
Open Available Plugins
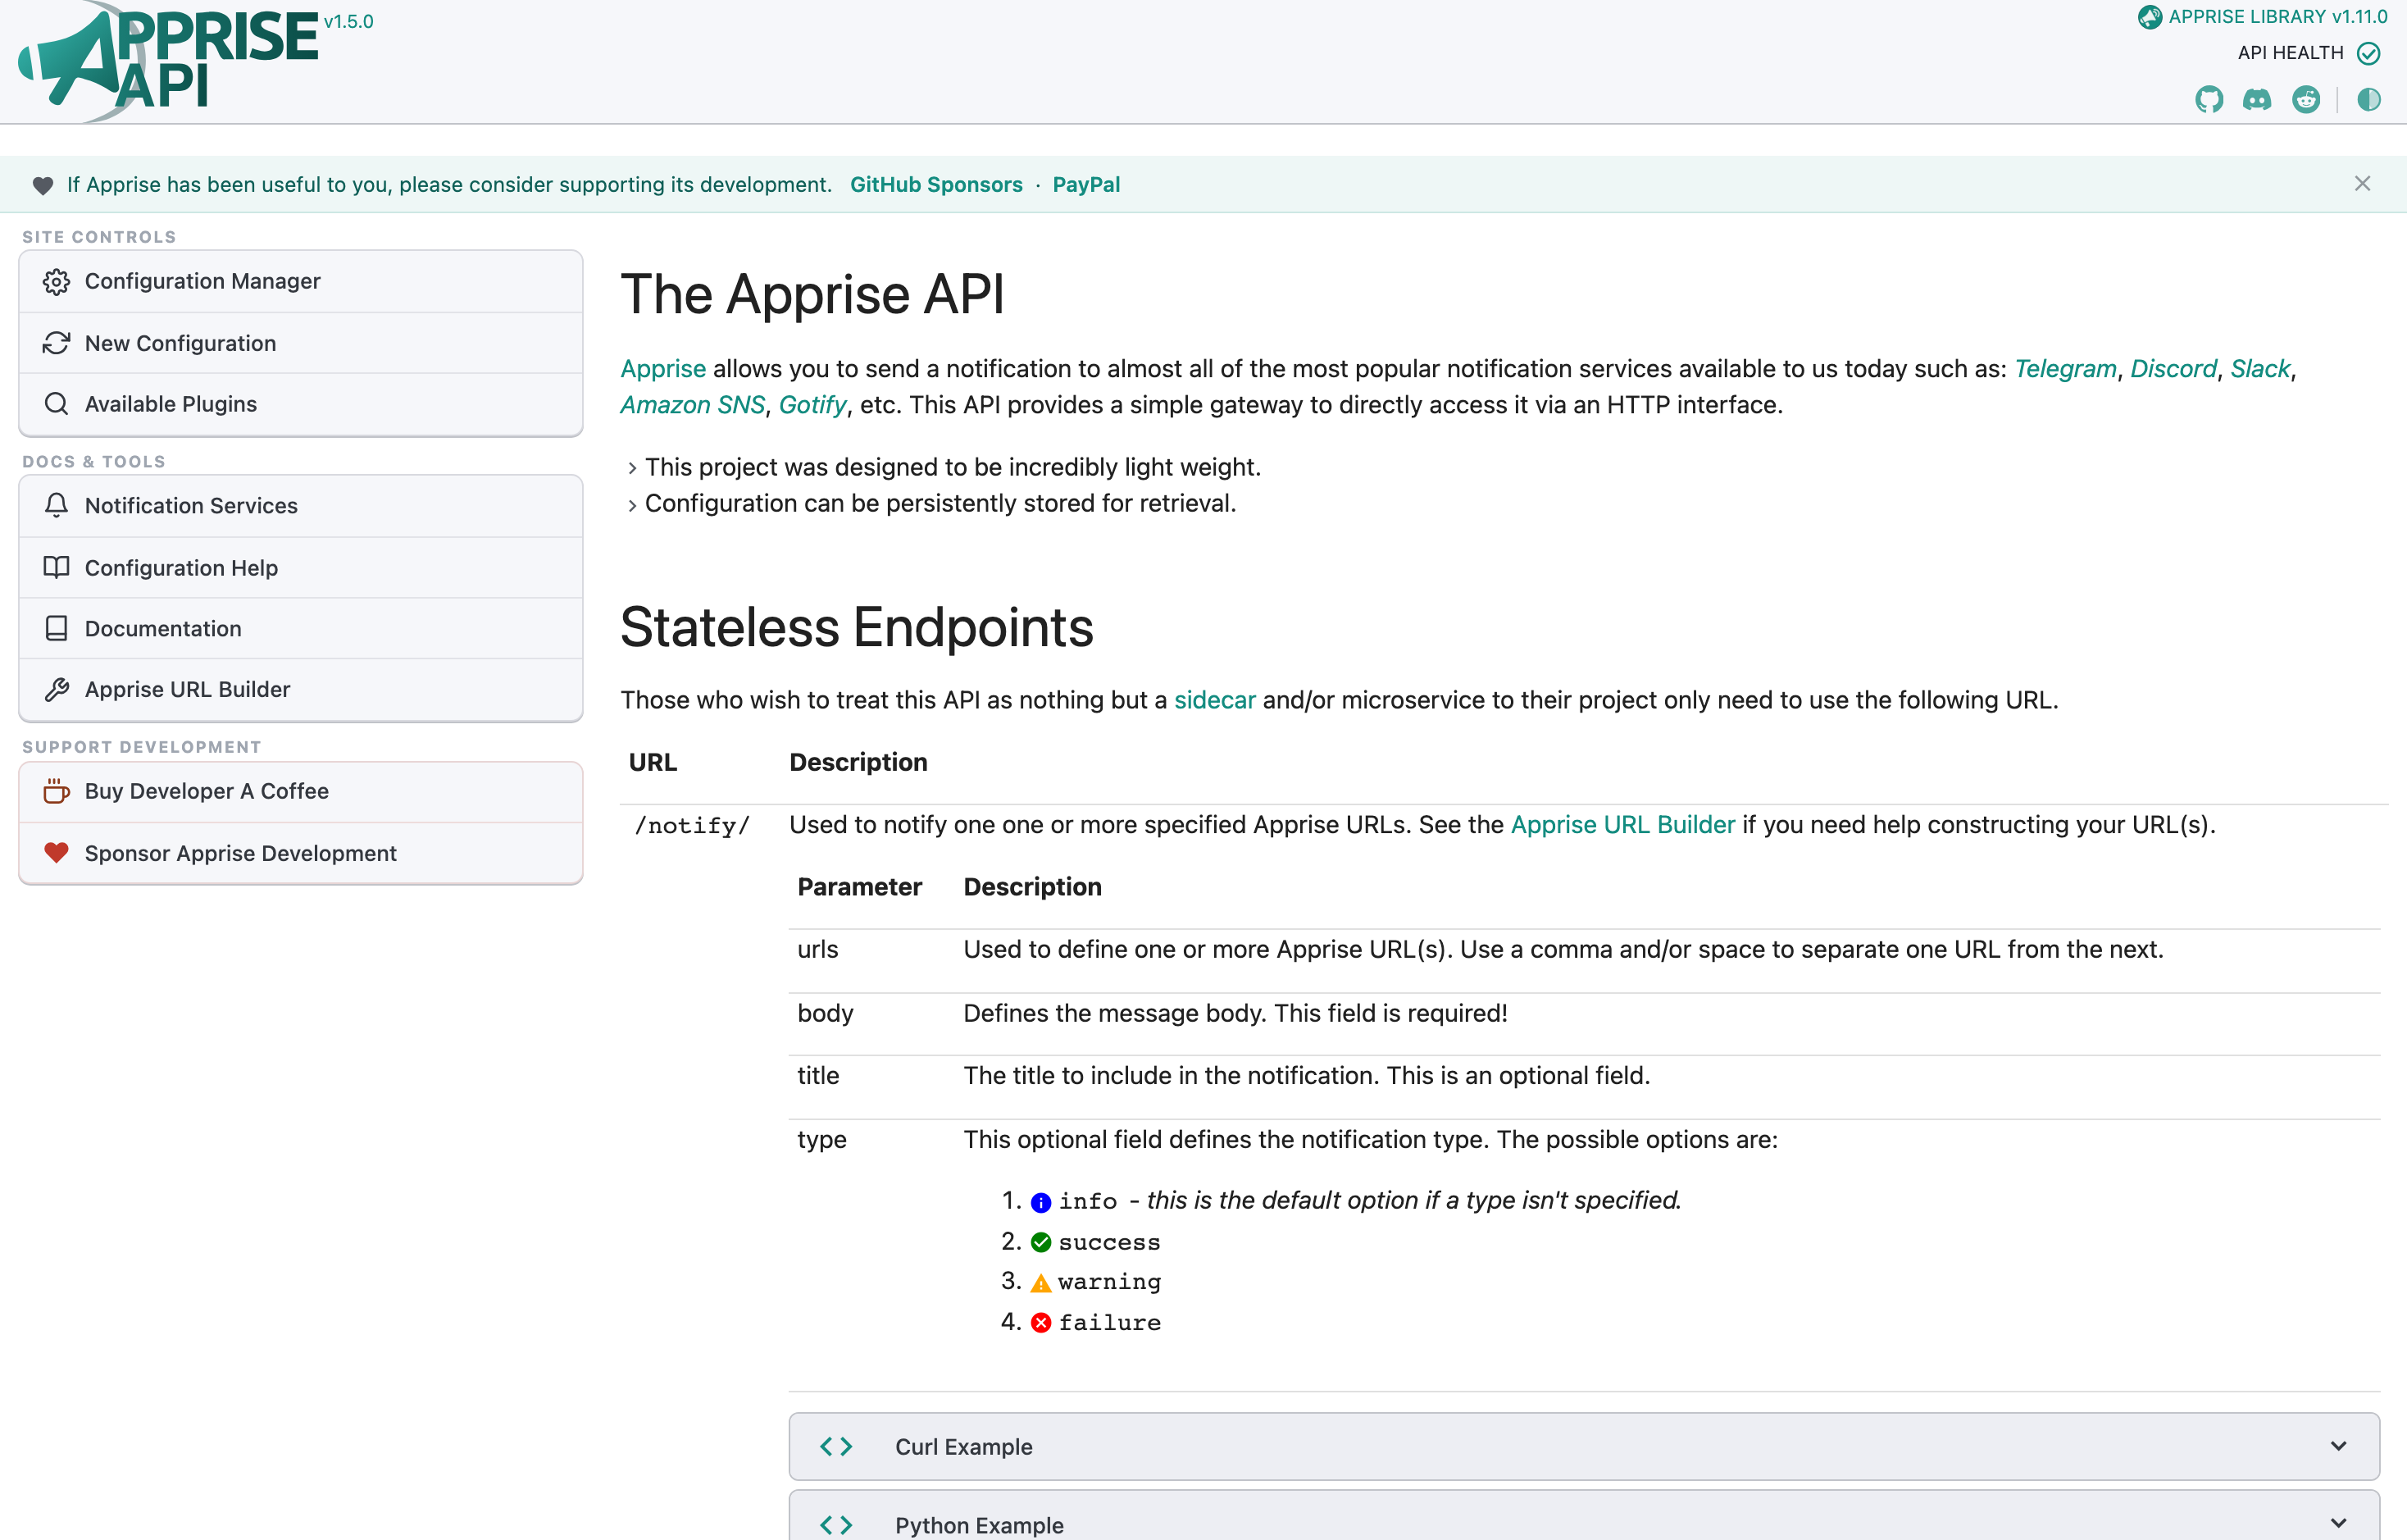point(301,404)
